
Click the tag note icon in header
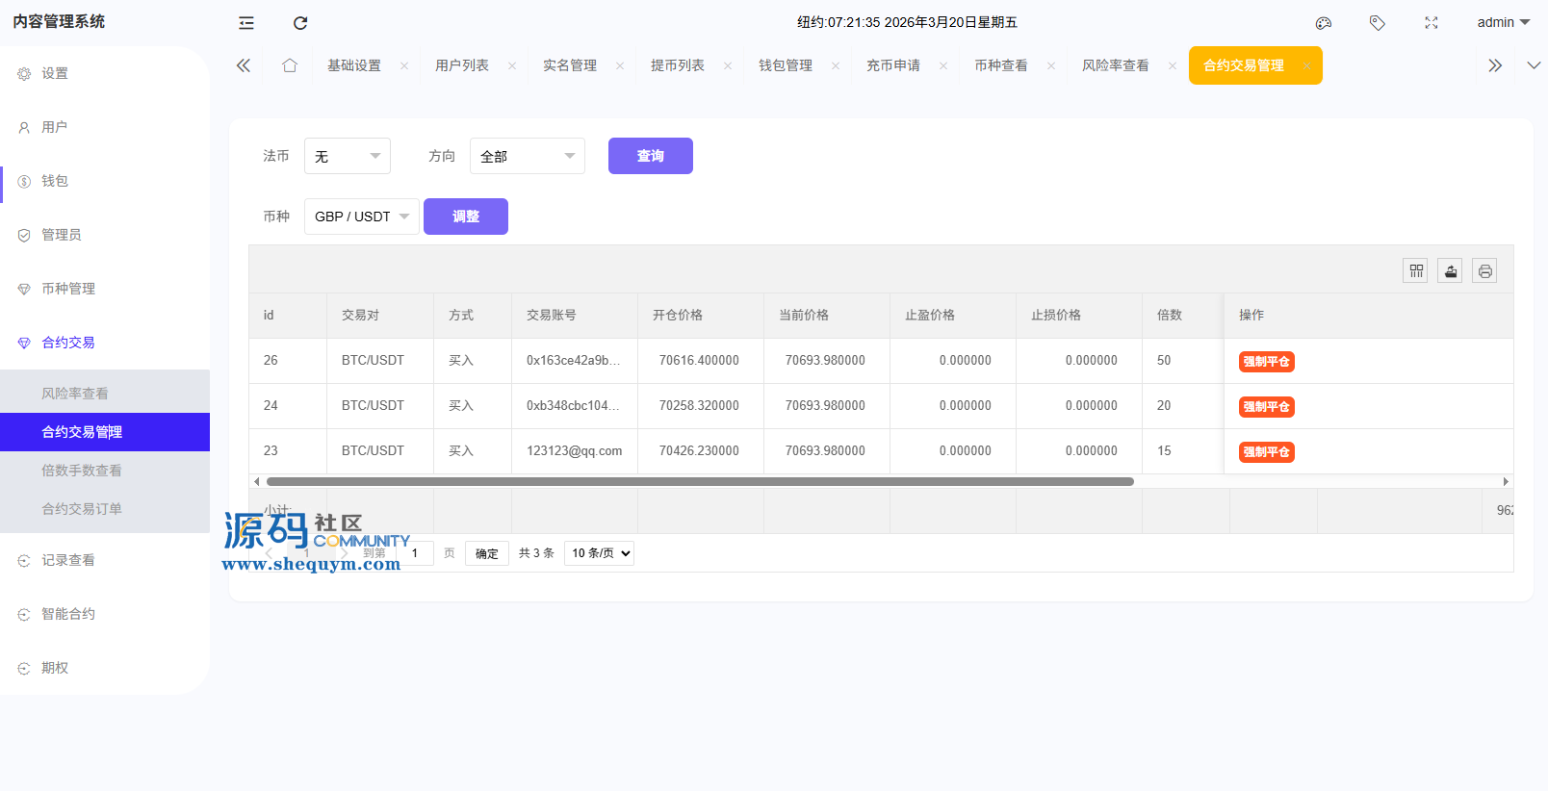click(x=1378, y=23)
